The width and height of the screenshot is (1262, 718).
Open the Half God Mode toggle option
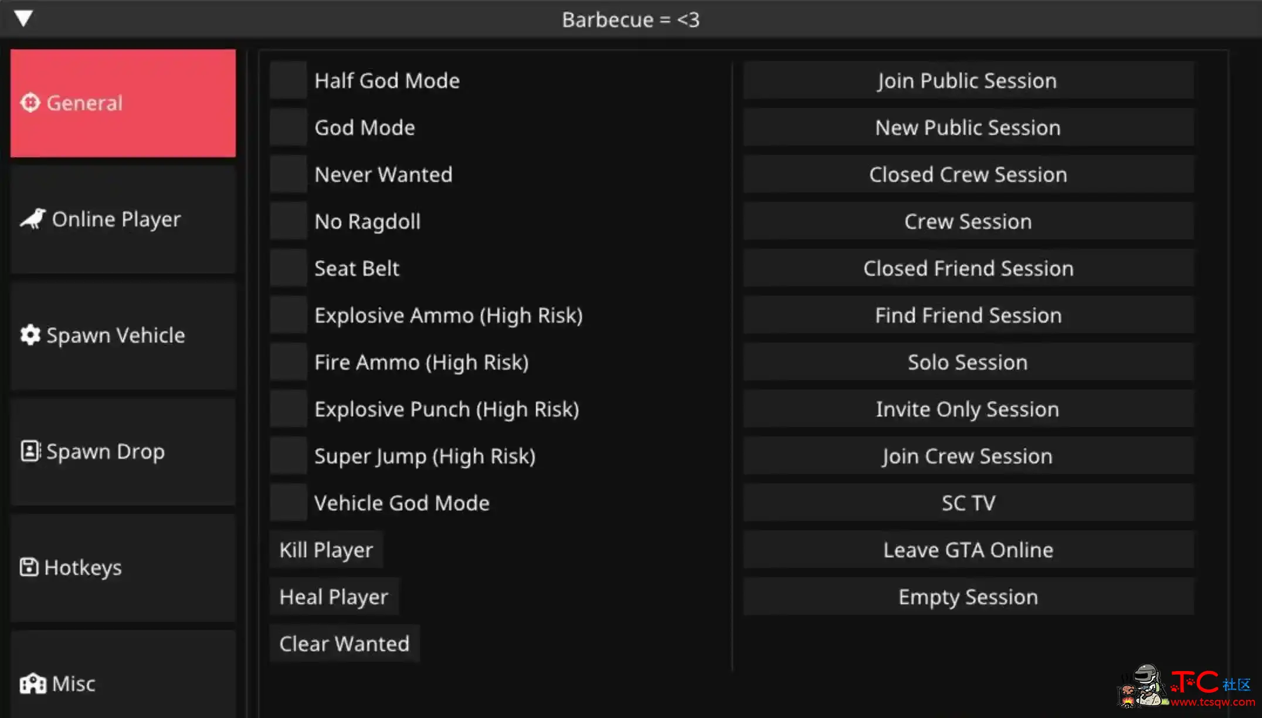click(x=291, y=80)
